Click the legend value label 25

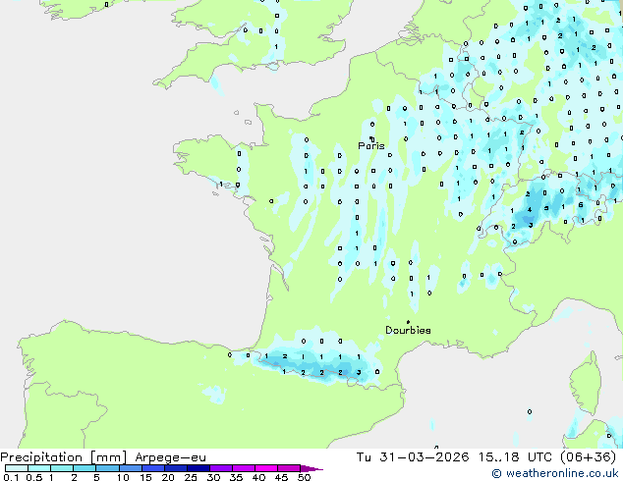(x=191, y=477)
